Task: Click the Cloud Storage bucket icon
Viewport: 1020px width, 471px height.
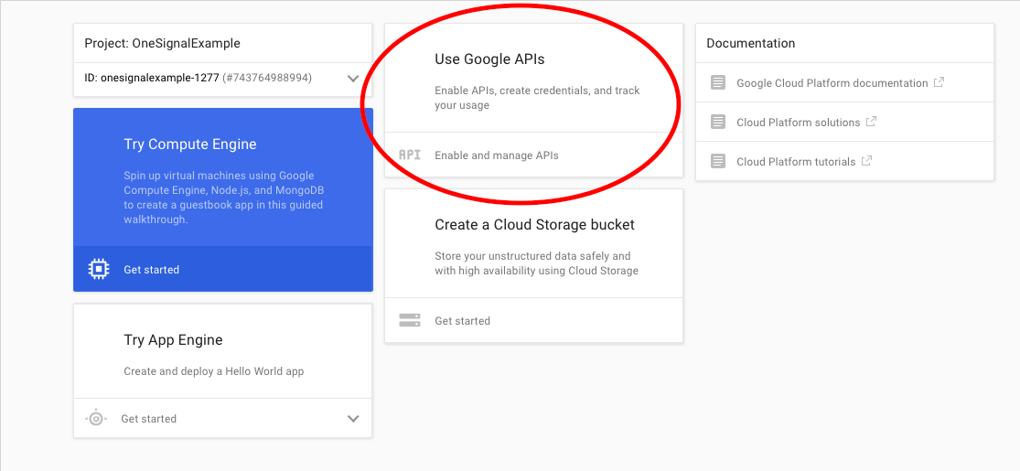Action: pos(410,320)
